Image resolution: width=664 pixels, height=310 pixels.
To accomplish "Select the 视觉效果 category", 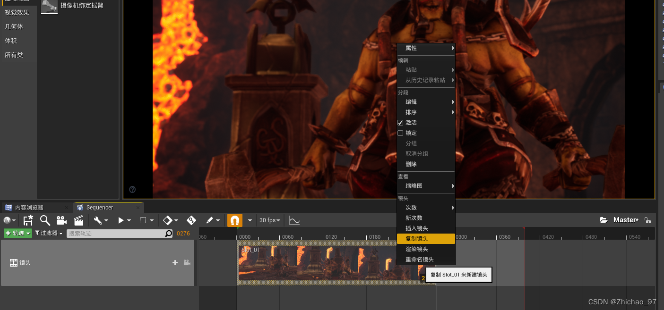I will (x=17, y=13).
